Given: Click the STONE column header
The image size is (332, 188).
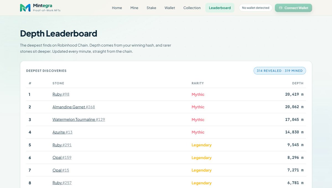Looking at the screenshot, I should 58,83.
